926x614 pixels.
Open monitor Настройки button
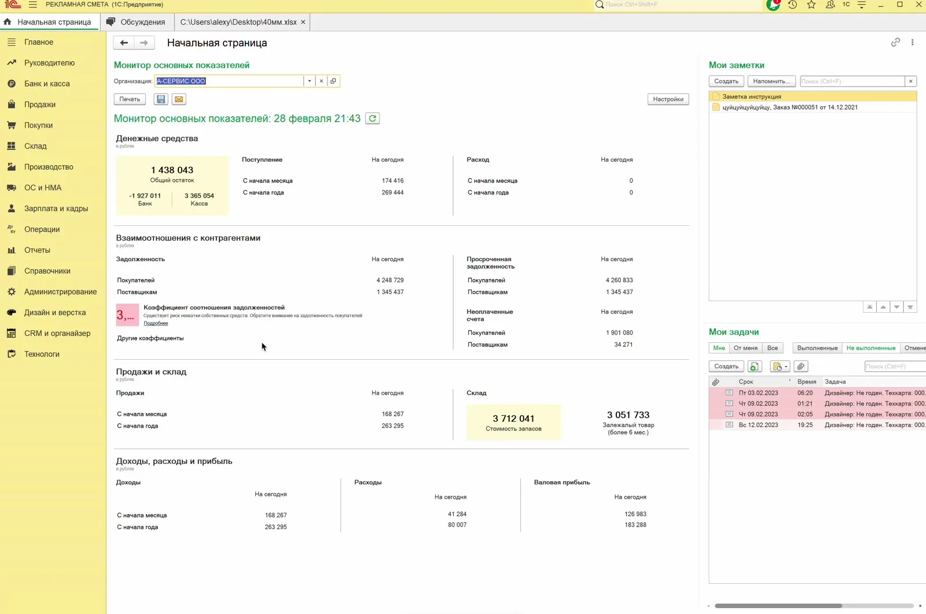[668, 99]
